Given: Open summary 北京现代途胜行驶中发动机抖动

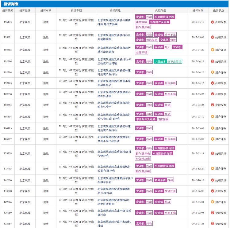Looking at the screenshot, I should [x=114, y=224].
